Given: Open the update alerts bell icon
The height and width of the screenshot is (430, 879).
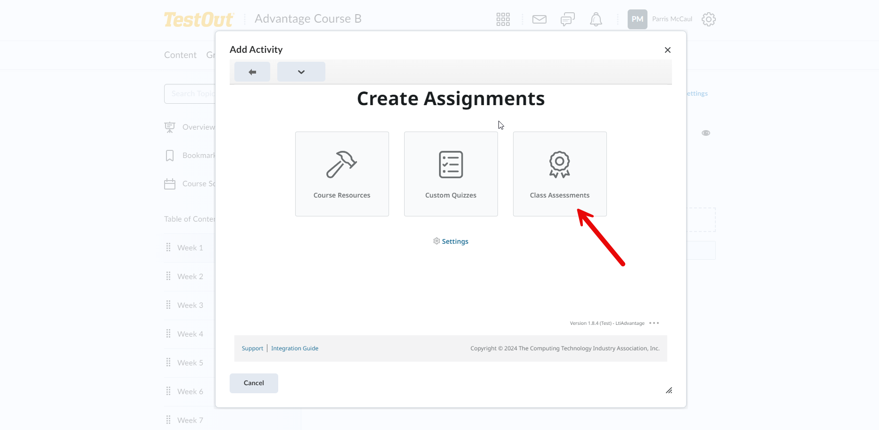Looking at the screenshot, I should (x=596, y=19).
